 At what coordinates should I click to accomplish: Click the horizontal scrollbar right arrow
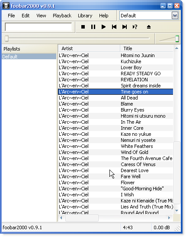[169, 218]
